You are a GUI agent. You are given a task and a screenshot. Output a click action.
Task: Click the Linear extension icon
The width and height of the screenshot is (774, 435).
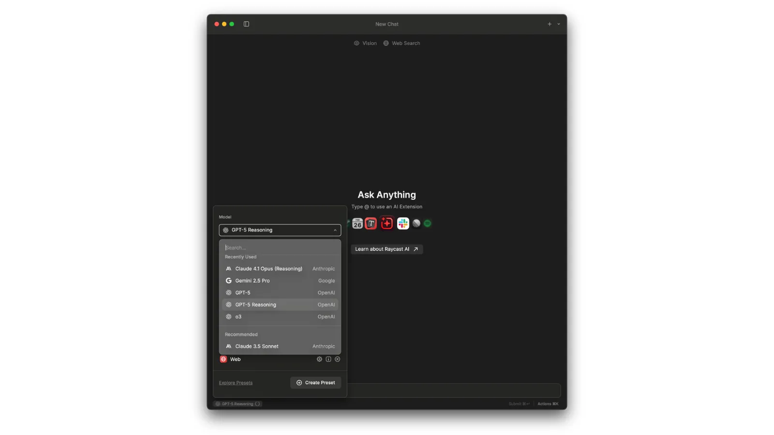[x=416, y=223]
